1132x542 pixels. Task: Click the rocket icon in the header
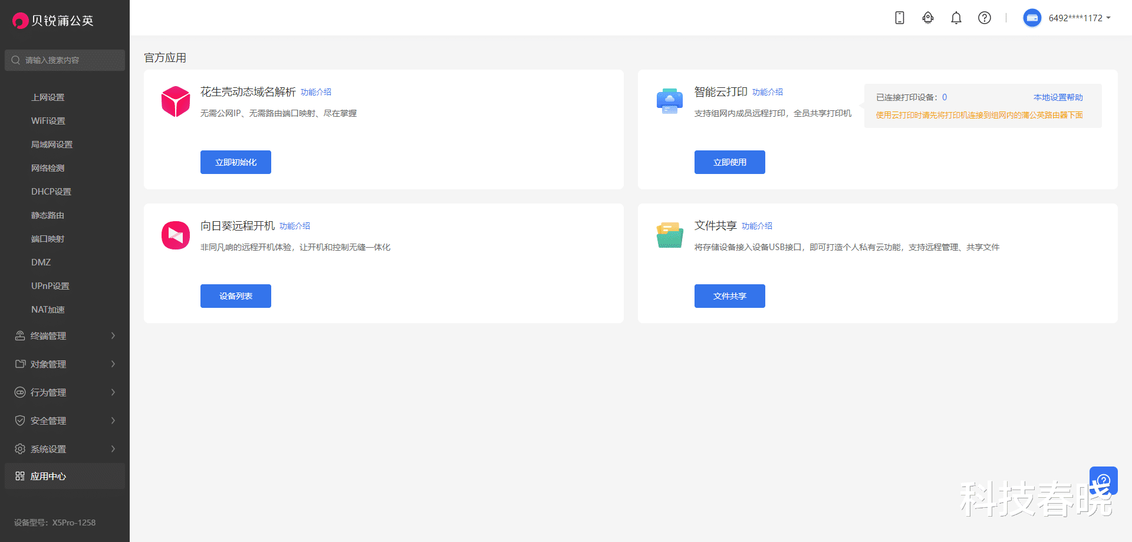click(x=928, y=18)
